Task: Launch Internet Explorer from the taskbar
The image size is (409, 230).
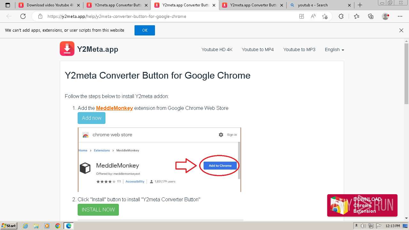Action: pos(26,226)
